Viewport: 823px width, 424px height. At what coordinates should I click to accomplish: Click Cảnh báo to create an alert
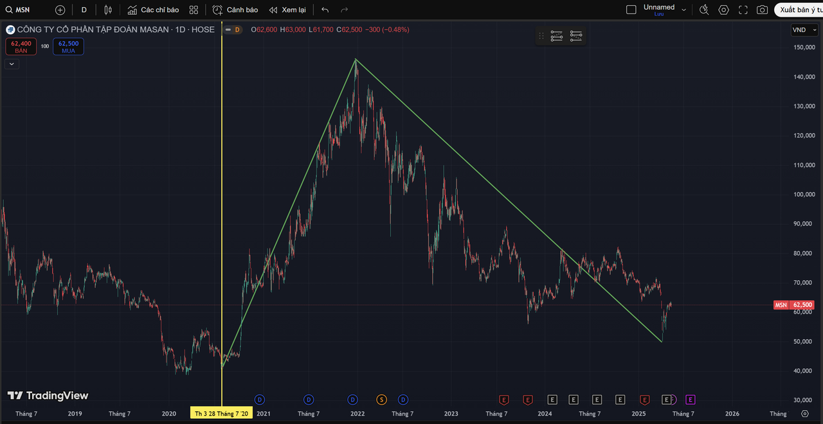pos(235,10)
